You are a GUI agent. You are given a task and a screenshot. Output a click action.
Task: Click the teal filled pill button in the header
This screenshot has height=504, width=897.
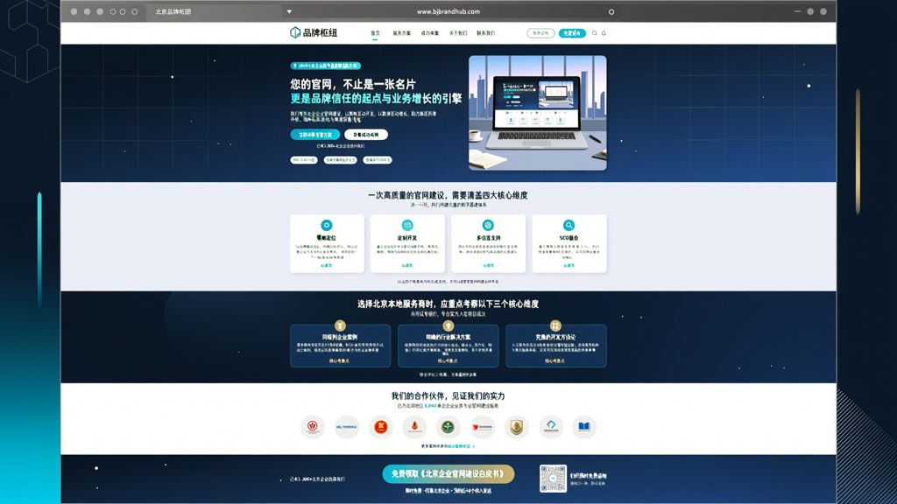click(572, 33)
